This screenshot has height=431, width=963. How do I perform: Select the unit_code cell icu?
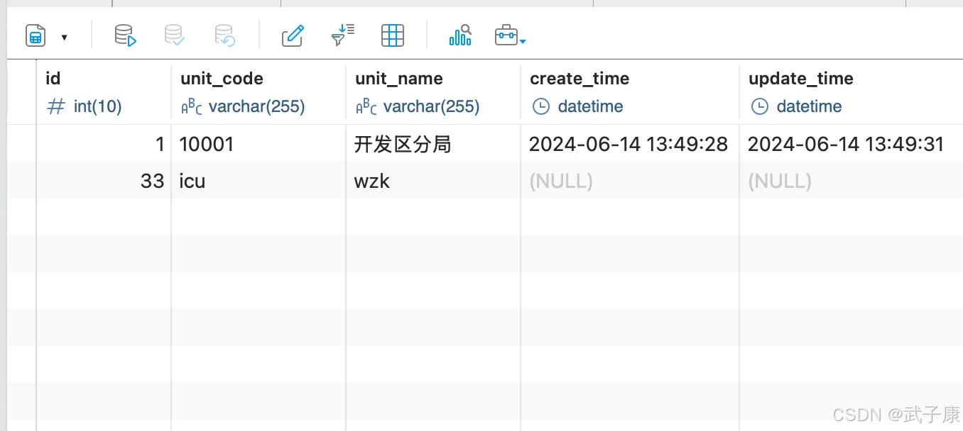click(x=259, y=181)
